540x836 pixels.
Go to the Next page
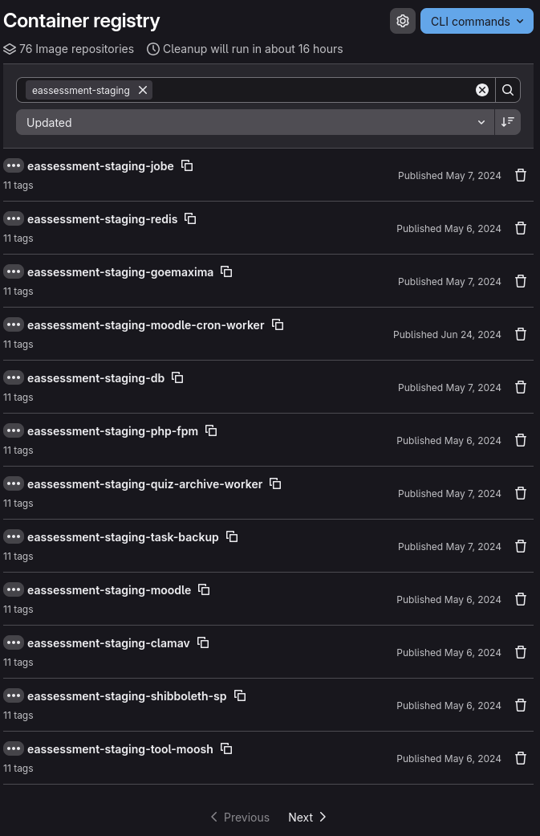click(x=307, y=817)
